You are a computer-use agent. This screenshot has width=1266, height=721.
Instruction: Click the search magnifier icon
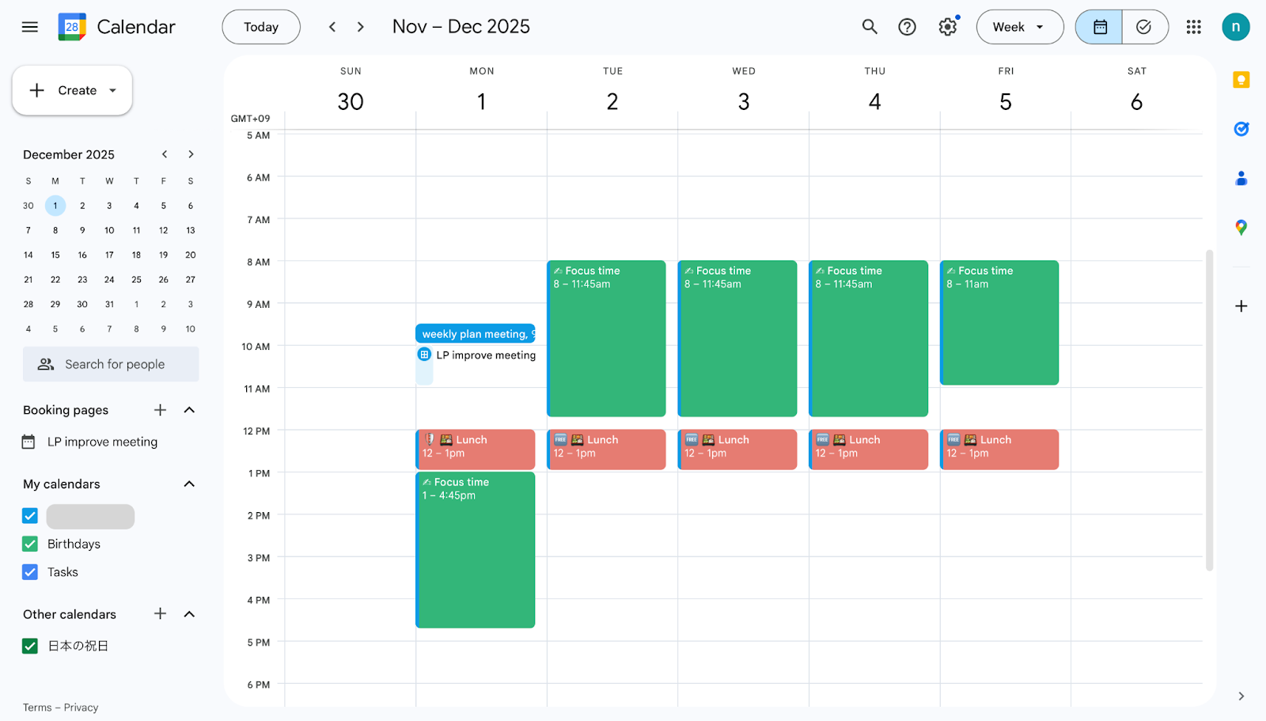[870, 27]
